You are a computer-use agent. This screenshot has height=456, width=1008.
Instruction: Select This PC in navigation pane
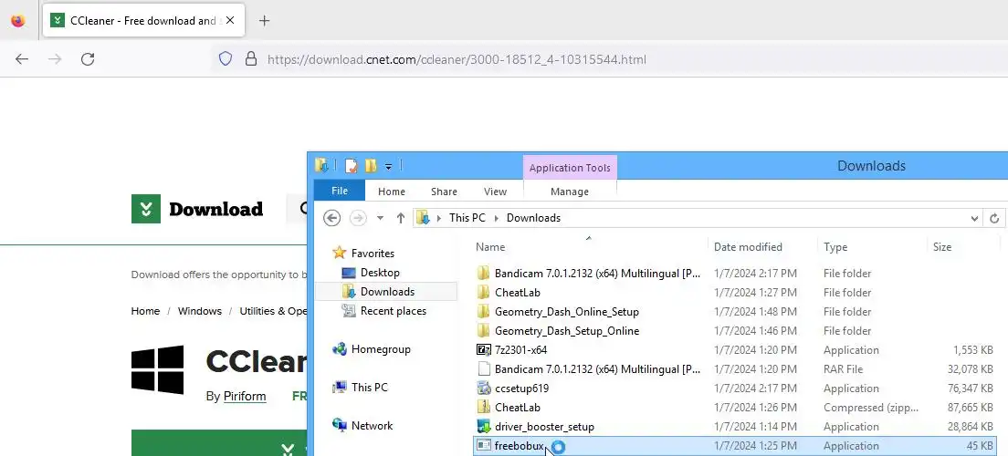coord(370,388)
